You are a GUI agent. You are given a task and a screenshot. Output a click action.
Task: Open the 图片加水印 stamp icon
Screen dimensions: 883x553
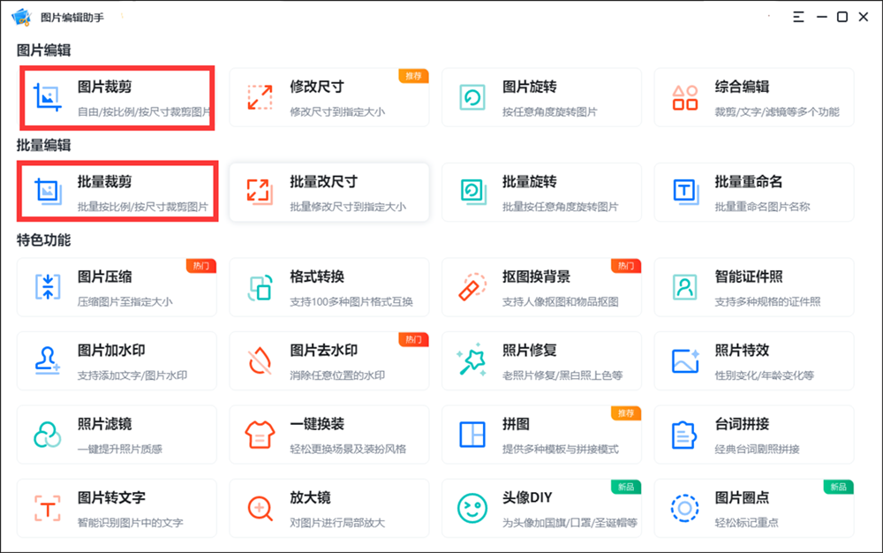[x=48, y=360]
